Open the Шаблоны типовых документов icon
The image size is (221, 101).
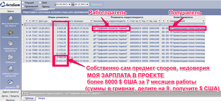coord(10,69)
